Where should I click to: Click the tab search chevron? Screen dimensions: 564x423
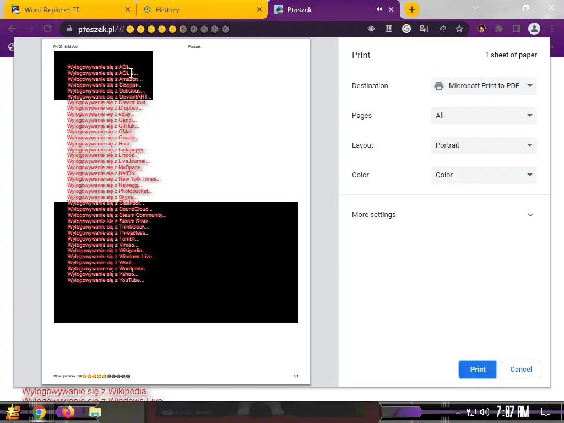(x=475, y=8)
